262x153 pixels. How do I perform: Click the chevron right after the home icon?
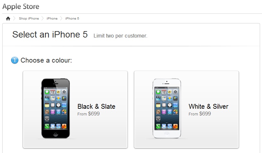pyautogui.click(x=14, y=18)
